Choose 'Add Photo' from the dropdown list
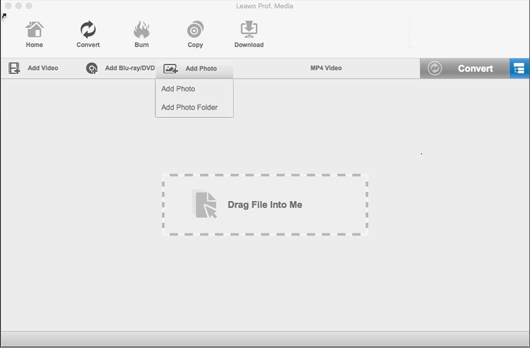Image resolution: width=530 pixels, height=348 pixels. click(x=178, y=89)
